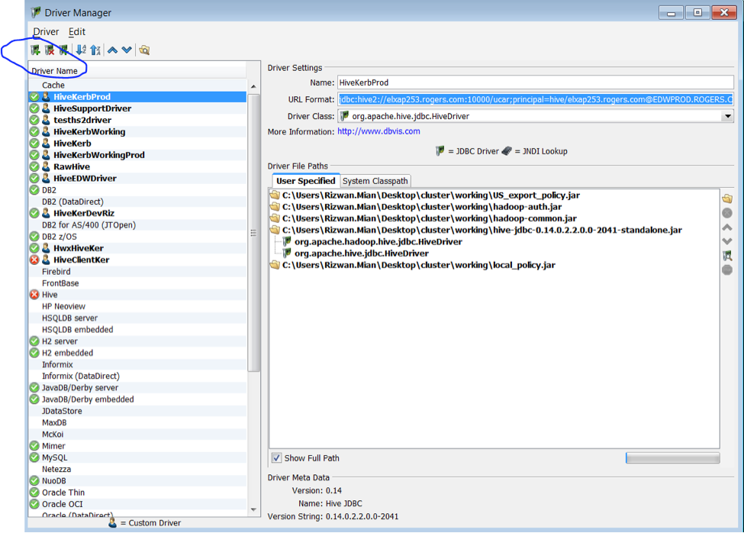Image resolution: width=744 pixels, height=533 pixels.
Task: Select the Informix (DataDirect) driver
Action: pyautogui.click(x=137, y=376)
